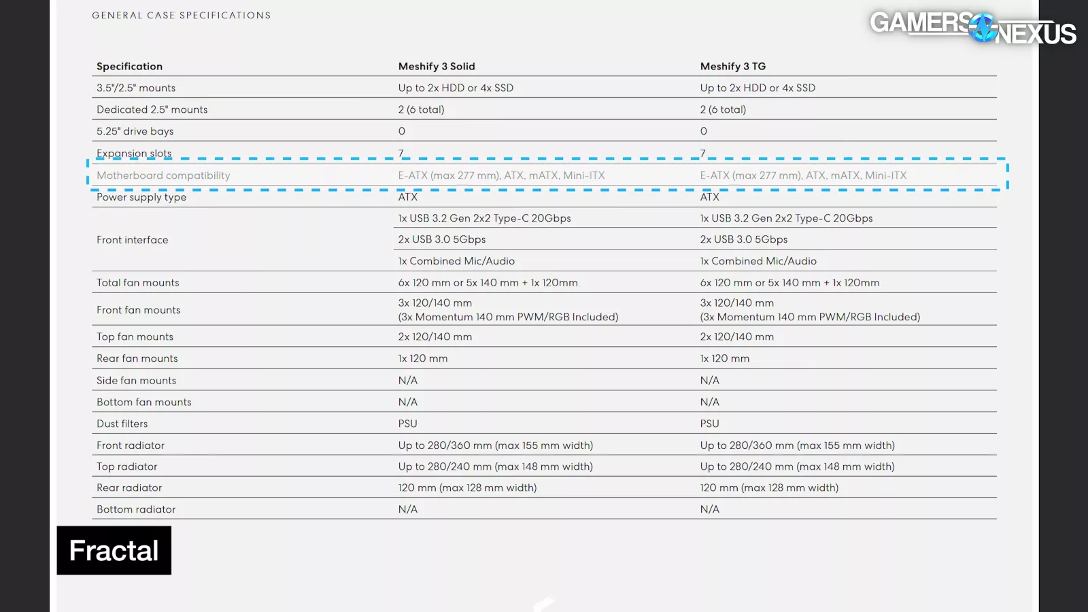Select the Meshify 3 Solid column header

point(437,66)
